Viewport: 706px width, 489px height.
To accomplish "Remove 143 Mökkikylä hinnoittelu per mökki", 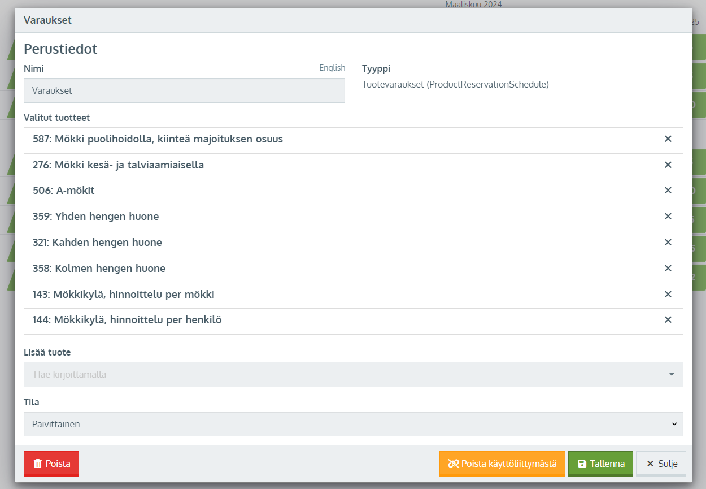I will (x=668, y=295).
